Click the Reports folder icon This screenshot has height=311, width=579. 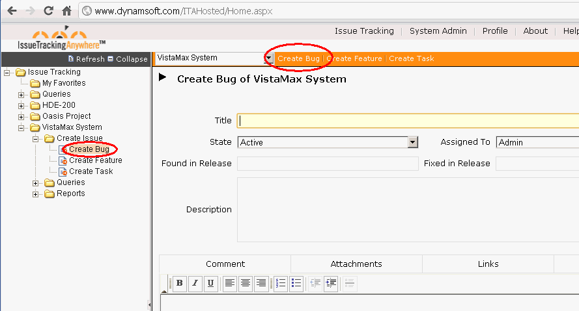[x=49, y=193]
